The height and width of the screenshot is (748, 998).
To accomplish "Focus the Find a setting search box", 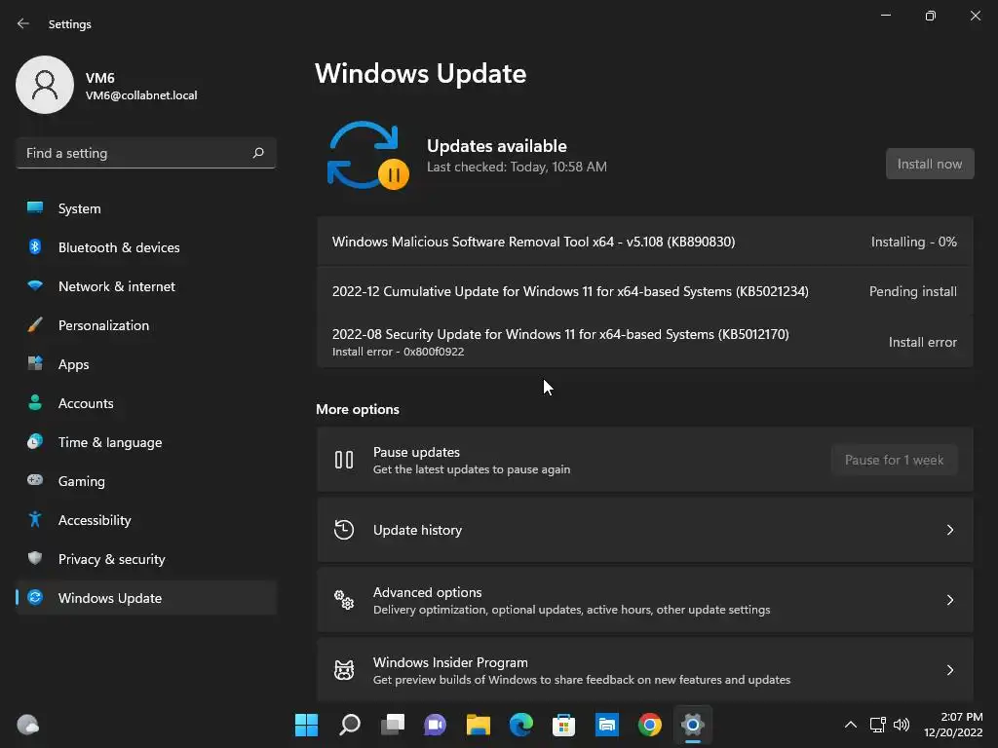I will [x=146, y=153].
